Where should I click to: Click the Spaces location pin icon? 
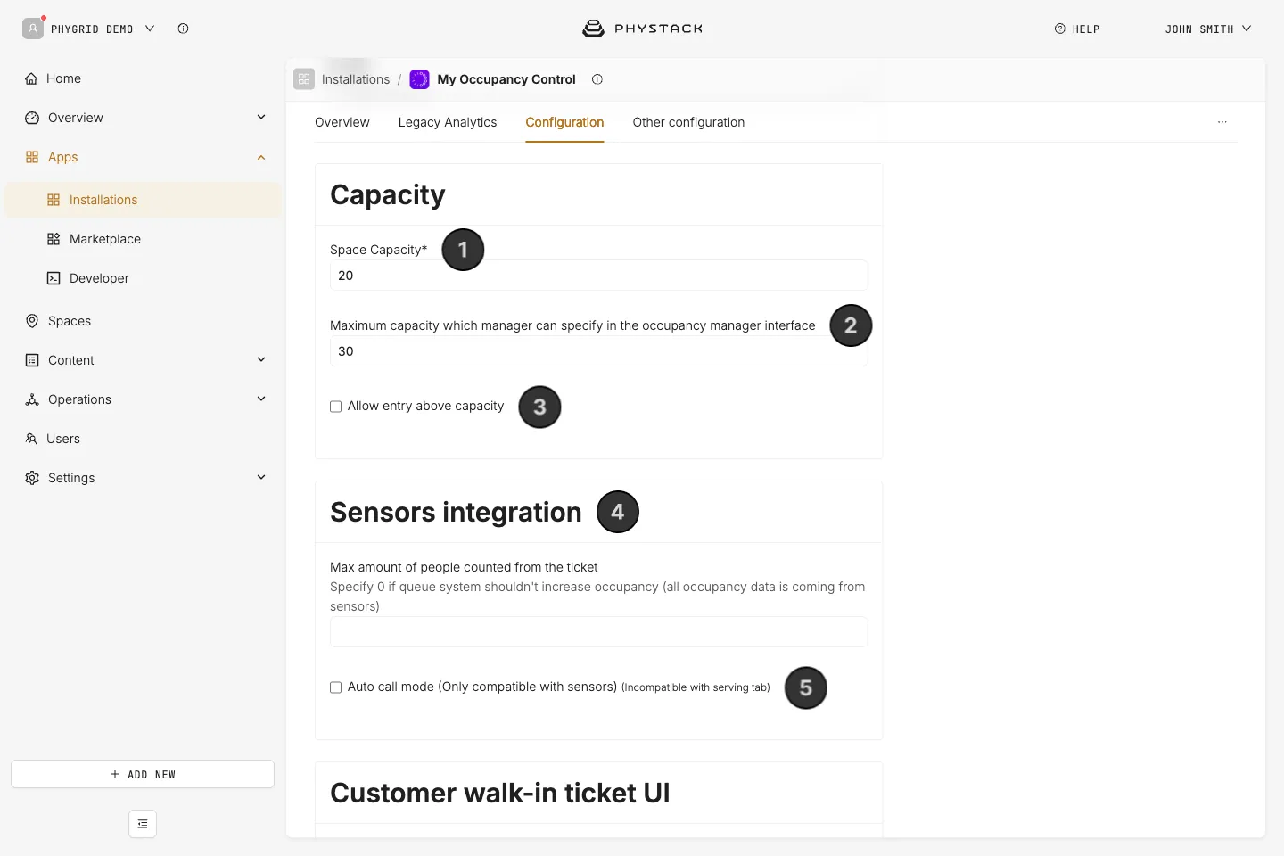pos(32,321)
